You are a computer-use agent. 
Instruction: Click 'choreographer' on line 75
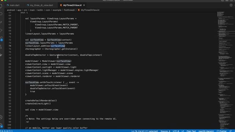(33, 49)
